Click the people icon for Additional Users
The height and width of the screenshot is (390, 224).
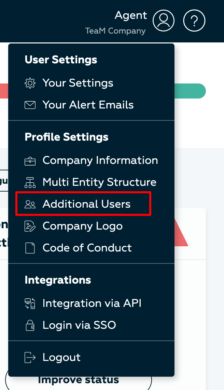30,205
